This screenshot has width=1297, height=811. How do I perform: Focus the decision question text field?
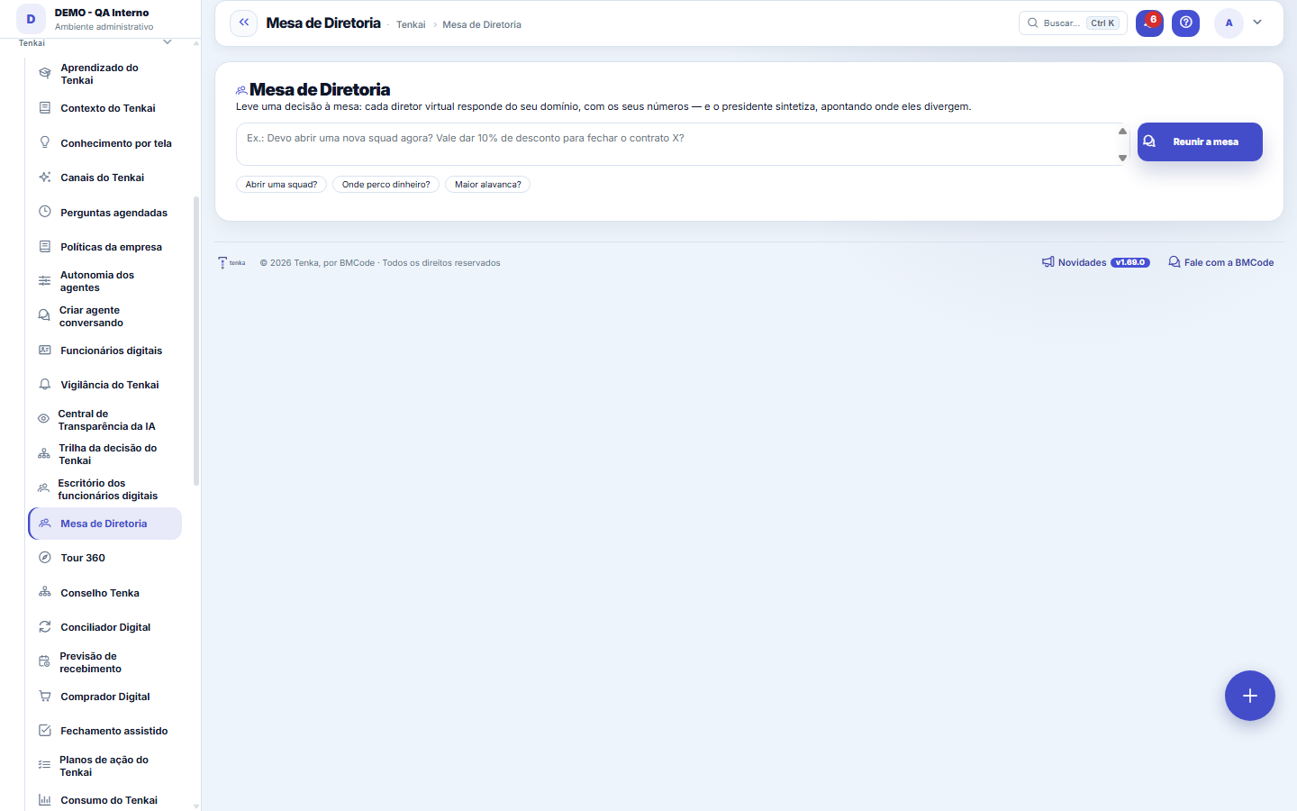point(676,144)
